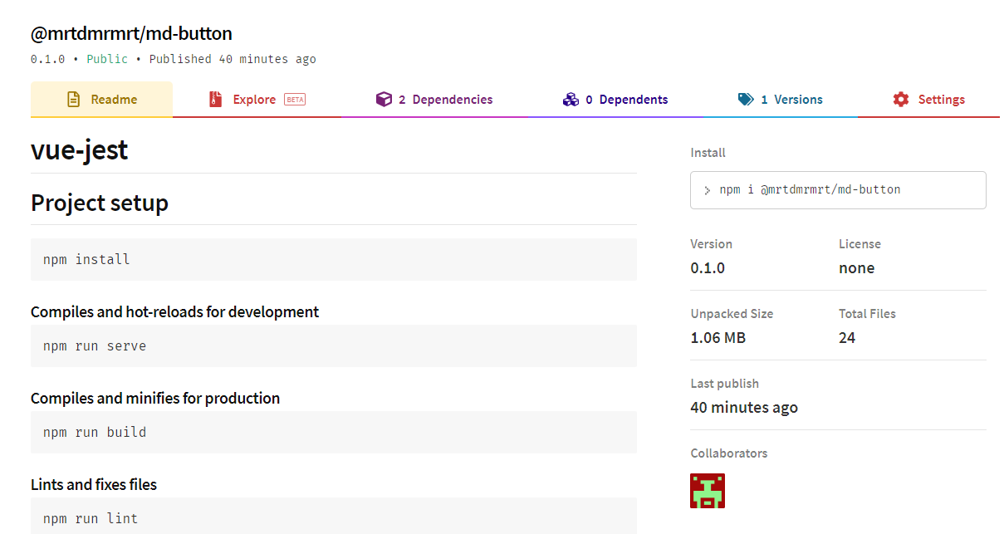The image size is (1004, 534).
Task: Open the collaborator avatar profile
Action: [707, 490]
